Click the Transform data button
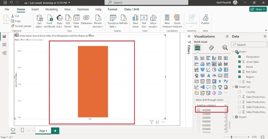Viewport: 268px width, 139px height. [x=113, y=21]
